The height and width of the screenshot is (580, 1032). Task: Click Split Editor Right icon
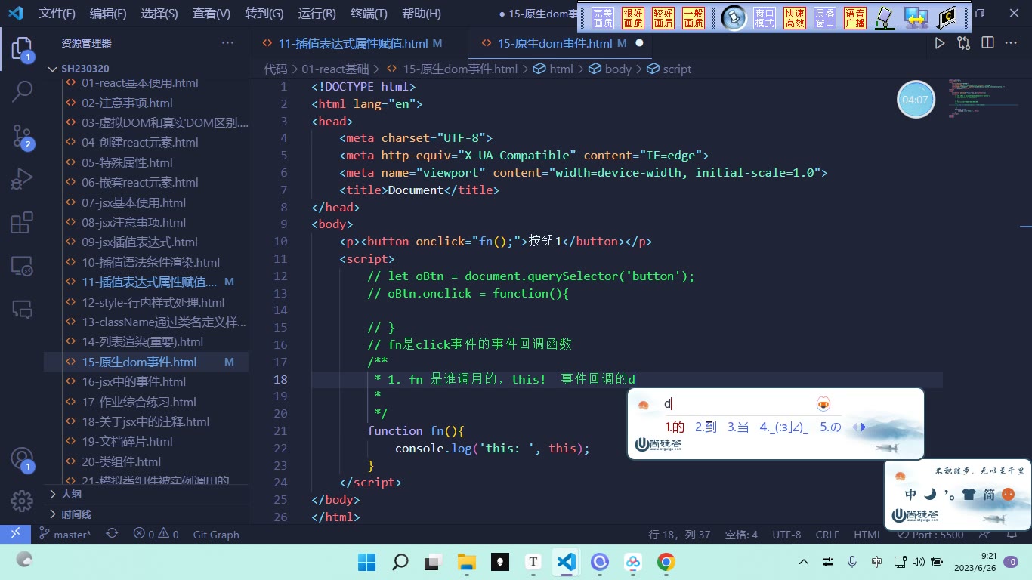coord(987,43)
